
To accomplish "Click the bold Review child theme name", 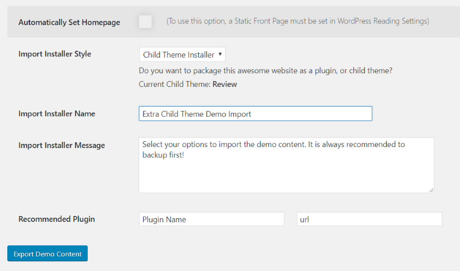I will click(x=224, y=84).
